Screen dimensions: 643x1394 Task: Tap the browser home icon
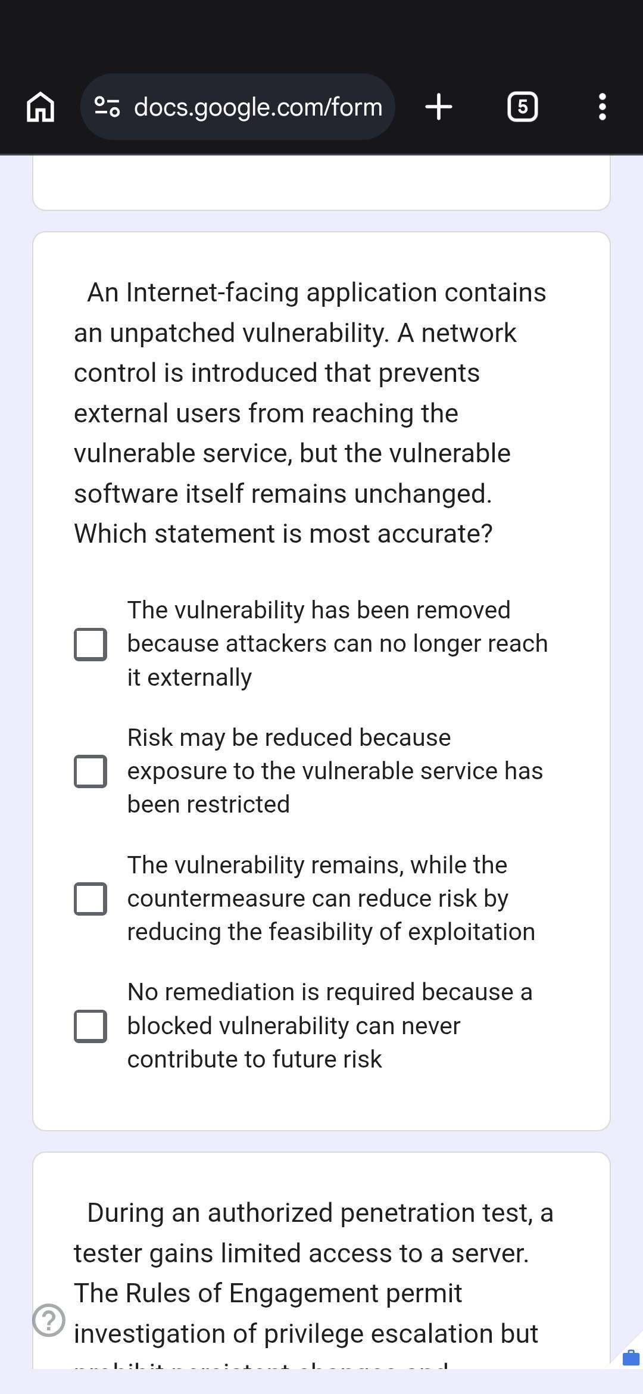click(x=40, y=107)
